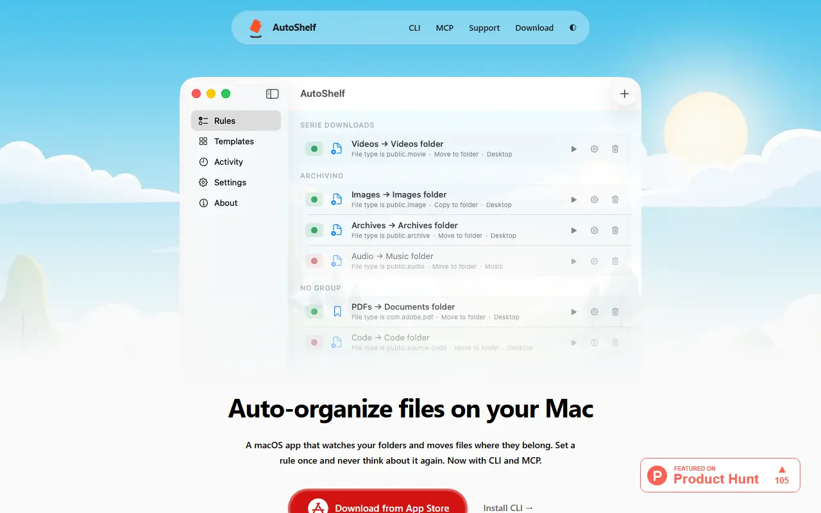The width and height of the screenshot is (821, 513).
Task: Enable the Audio → Music folder rule toggle
Action: coord(314,261)
